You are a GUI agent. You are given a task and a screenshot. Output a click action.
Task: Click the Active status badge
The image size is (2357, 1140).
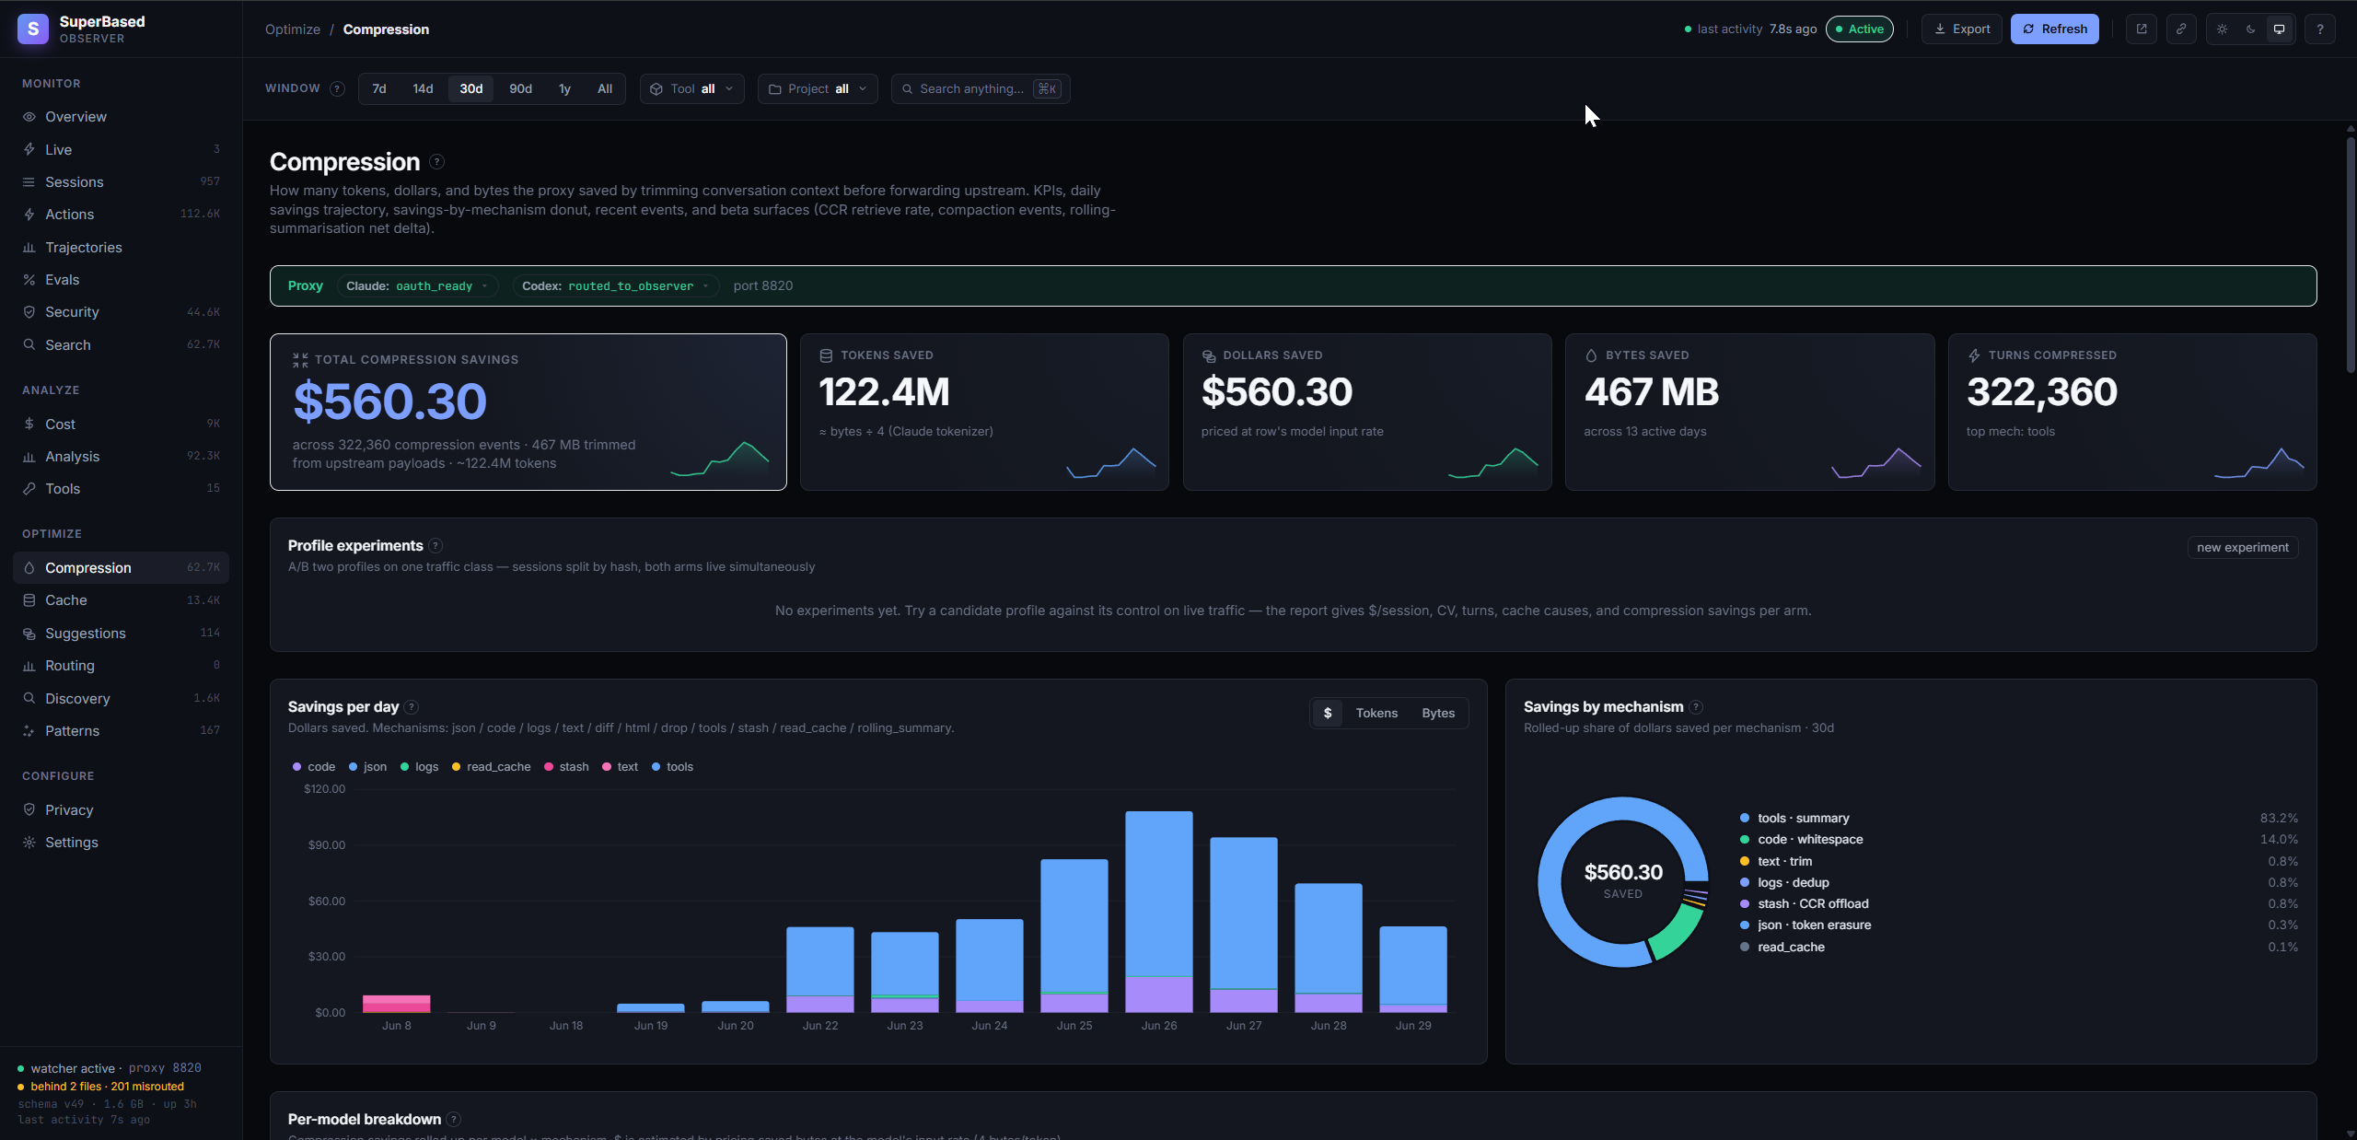tap(1860, 29)
